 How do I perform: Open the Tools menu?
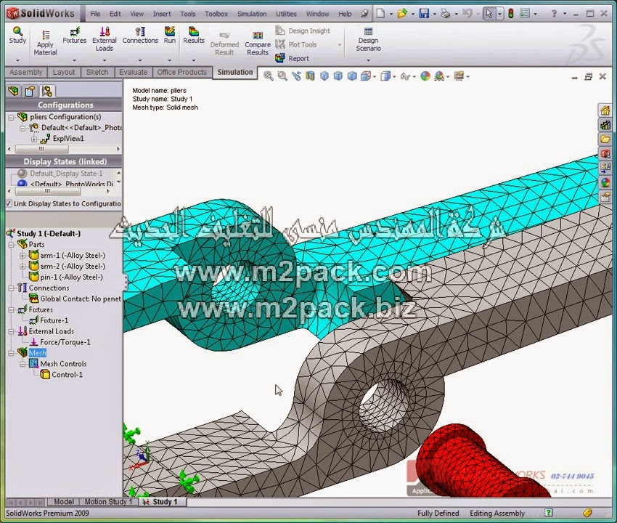(188, 14)
